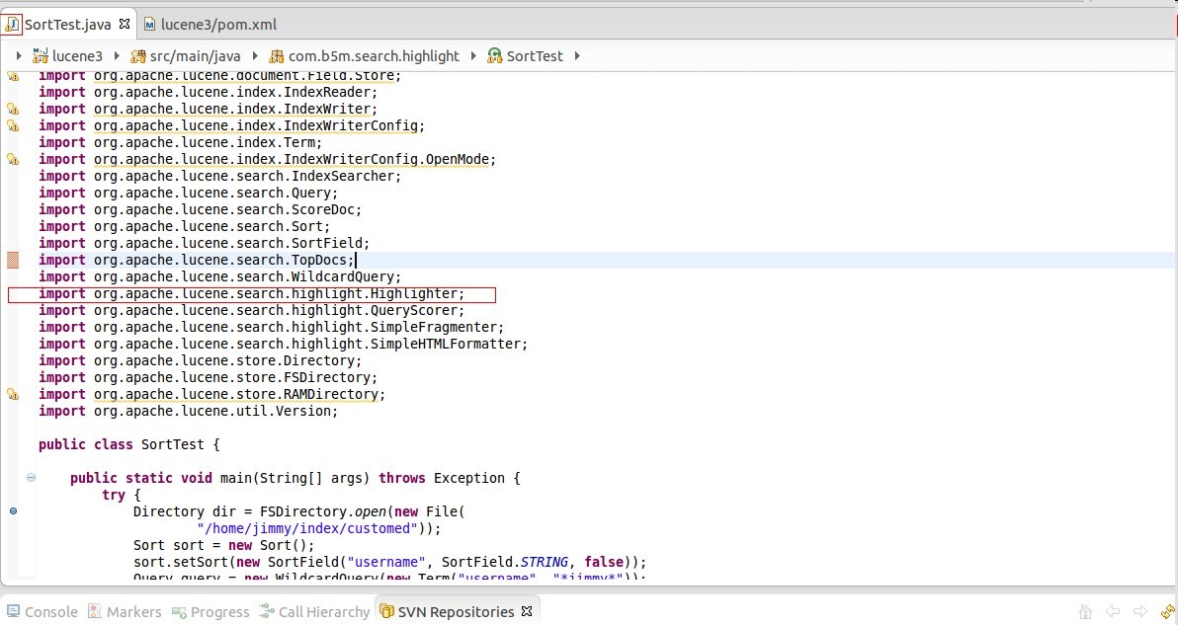1178x625 pixels.
Task: Click the Java file icon on SortTest.java tab
Action: click(12, 24)
